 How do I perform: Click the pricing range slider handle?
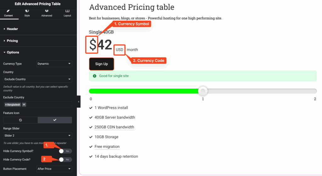pos(203,91)
